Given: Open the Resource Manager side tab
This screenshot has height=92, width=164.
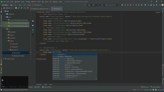Looking at the screenshot, I should (x=1, y=20).
